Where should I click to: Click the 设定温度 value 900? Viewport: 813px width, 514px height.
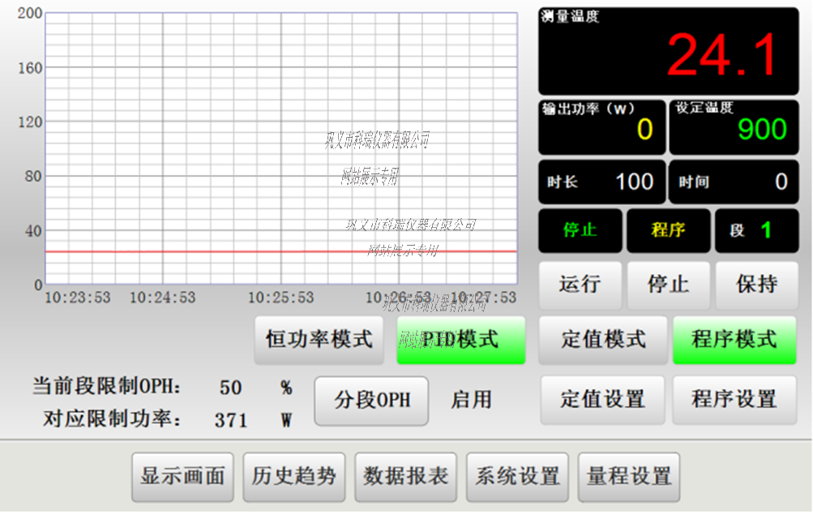[761, 130]
